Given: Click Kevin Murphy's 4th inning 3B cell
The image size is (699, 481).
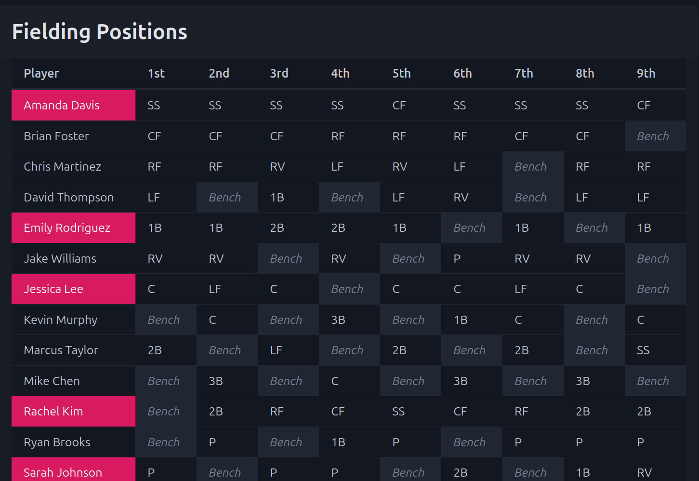Looking at the screenshot, I should 349,320.
